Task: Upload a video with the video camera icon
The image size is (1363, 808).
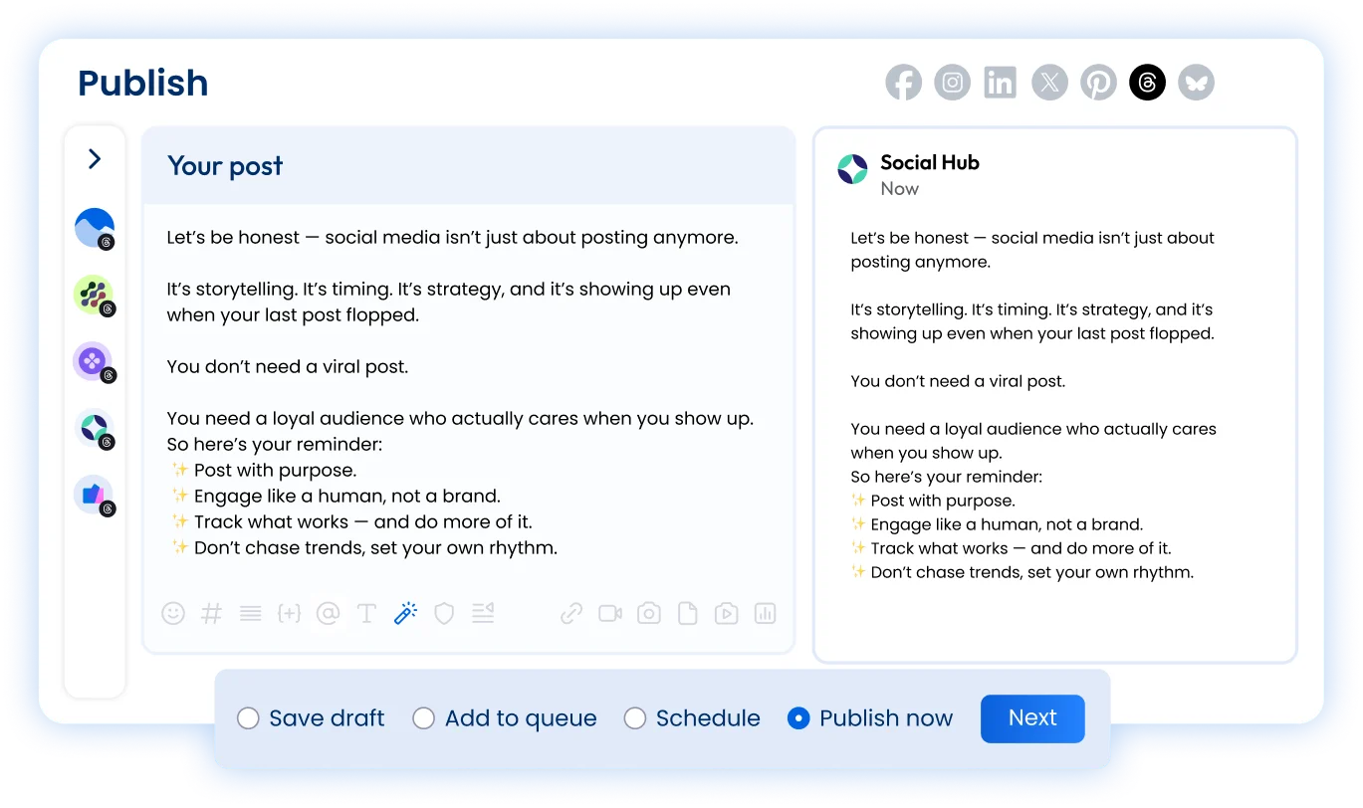Action: click(609, 613)
